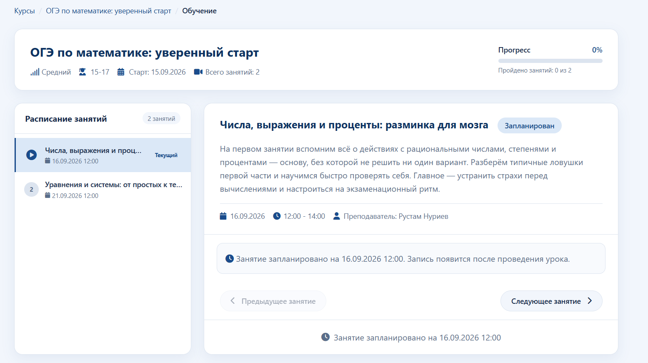Click the 0% progress value
The height and width of the screenshot is (363, 648).
597,50
